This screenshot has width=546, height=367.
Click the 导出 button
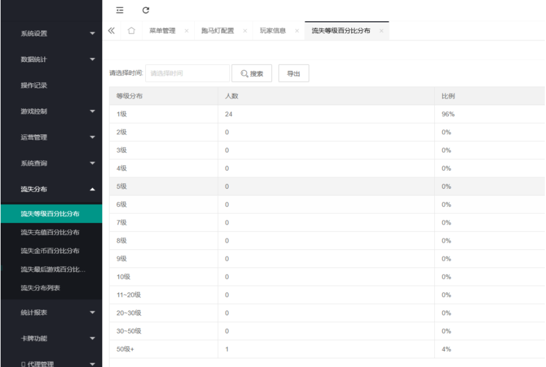pyautogui.click(x=293, y=74)
